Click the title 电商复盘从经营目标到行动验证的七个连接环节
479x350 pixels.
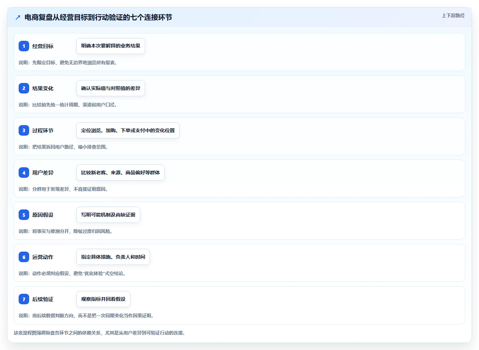(98, 17)
